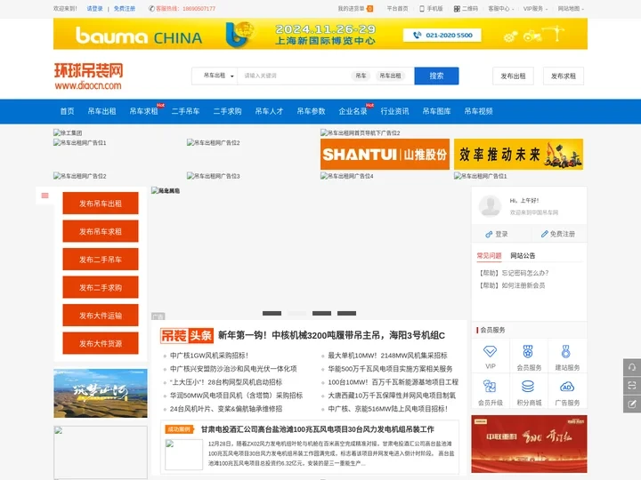Click the 发布求租 button in header
The image size is (641, 480).
point(564,76)
